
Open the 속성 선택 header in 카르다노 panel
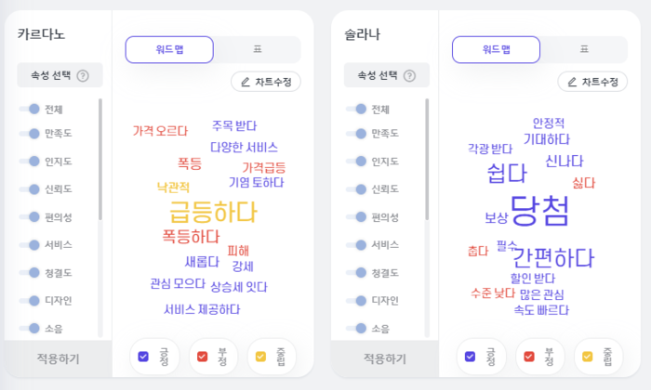(60, 75)
